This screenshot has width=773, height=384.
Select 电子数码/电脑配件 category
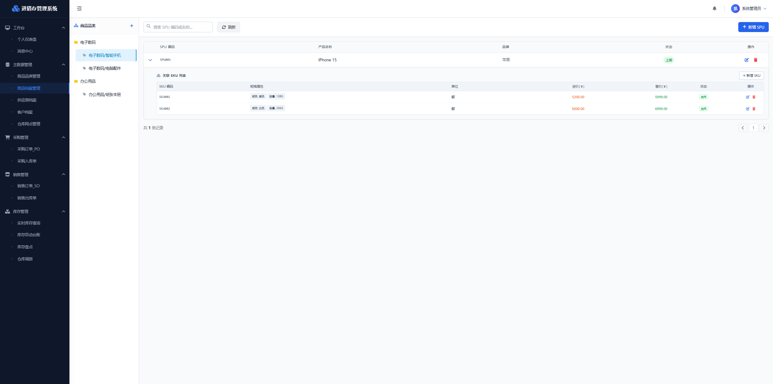coord(106,68)
